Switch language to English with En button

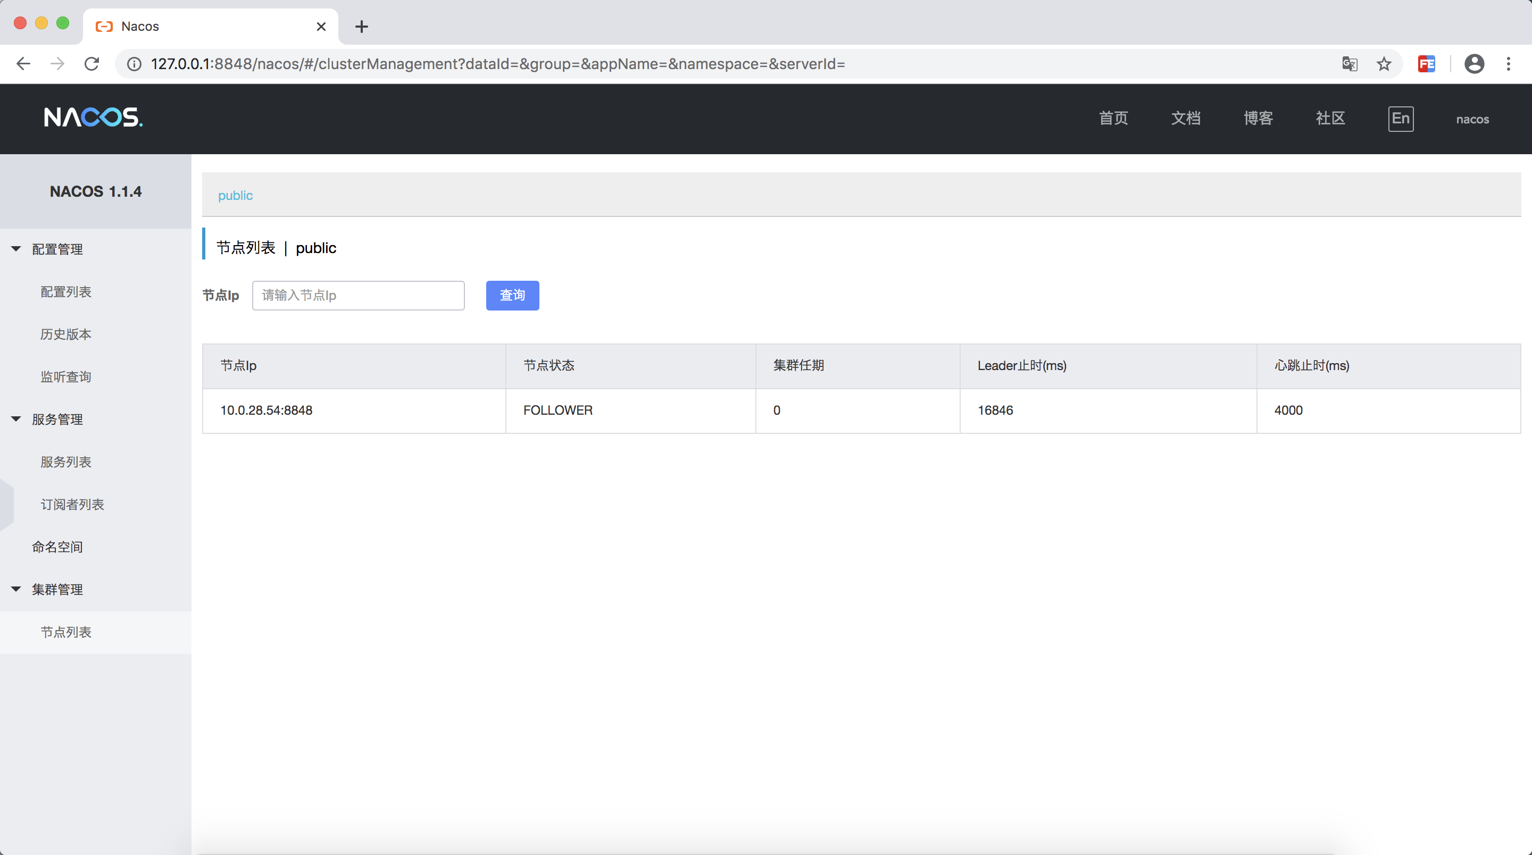tap(1401, 119)
